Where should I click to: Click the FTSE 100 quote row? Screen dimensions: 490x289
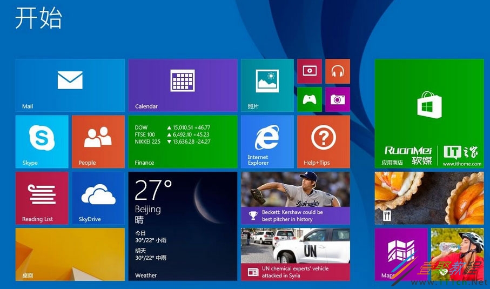pyautogui.click(x=172, y=135)
